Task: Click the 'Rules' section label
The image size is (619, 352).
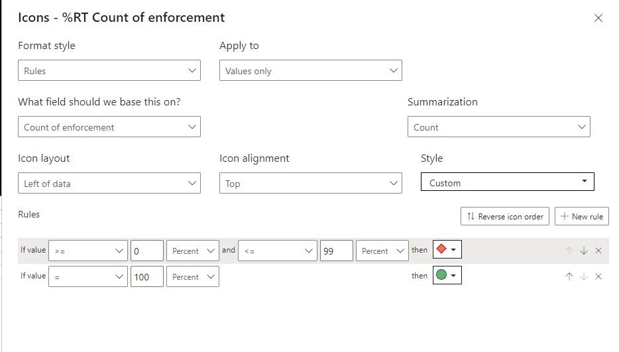Action: [x=28, y=214]
